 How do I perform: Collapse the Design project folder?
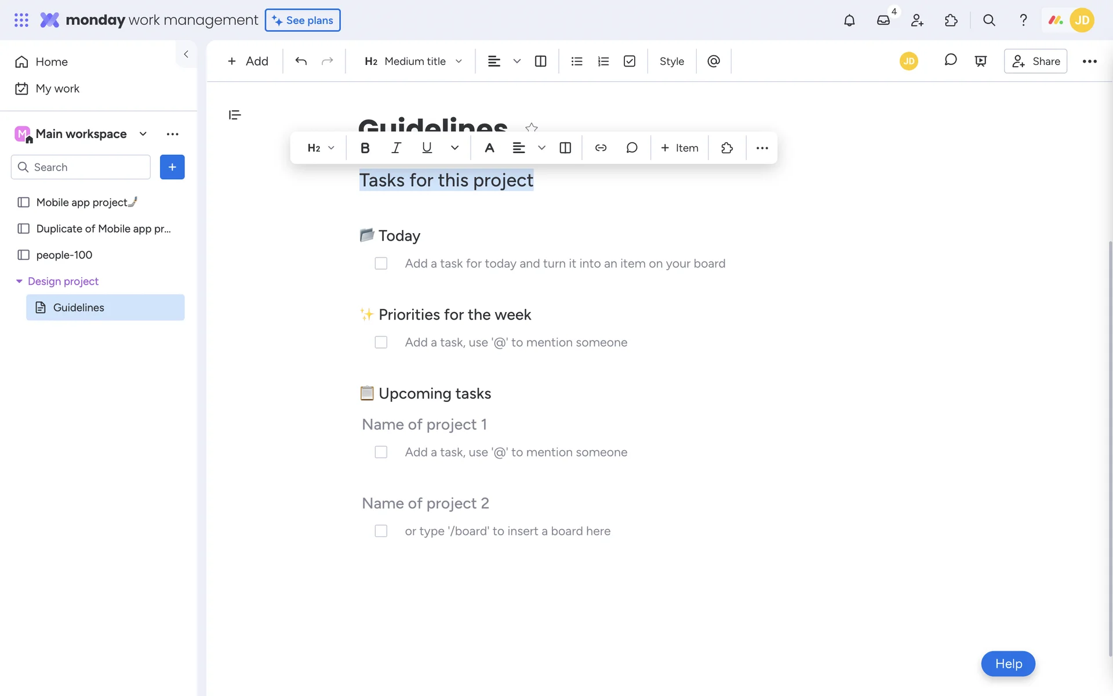[19, 281]
